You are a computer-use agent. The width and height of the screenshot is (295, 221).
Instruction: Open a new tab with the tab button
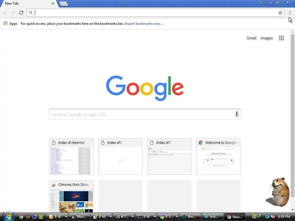point(63,3)
